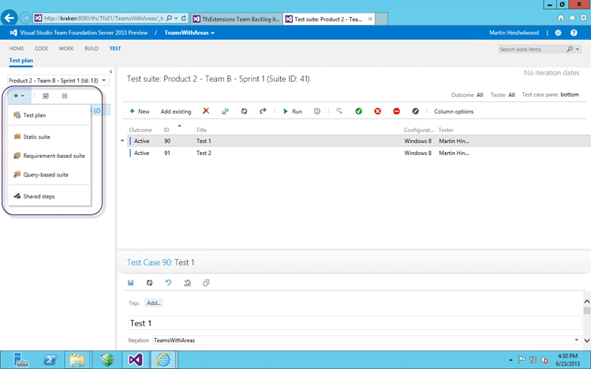
Task: Collapse the left pane with chevron
Action: coord(111,72)
